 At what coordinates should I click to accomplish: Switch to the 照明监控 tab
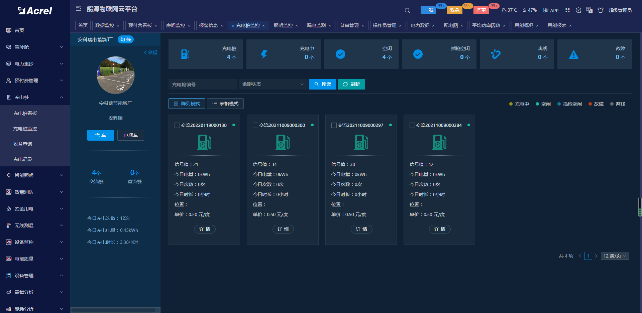[x=284, y=25]
